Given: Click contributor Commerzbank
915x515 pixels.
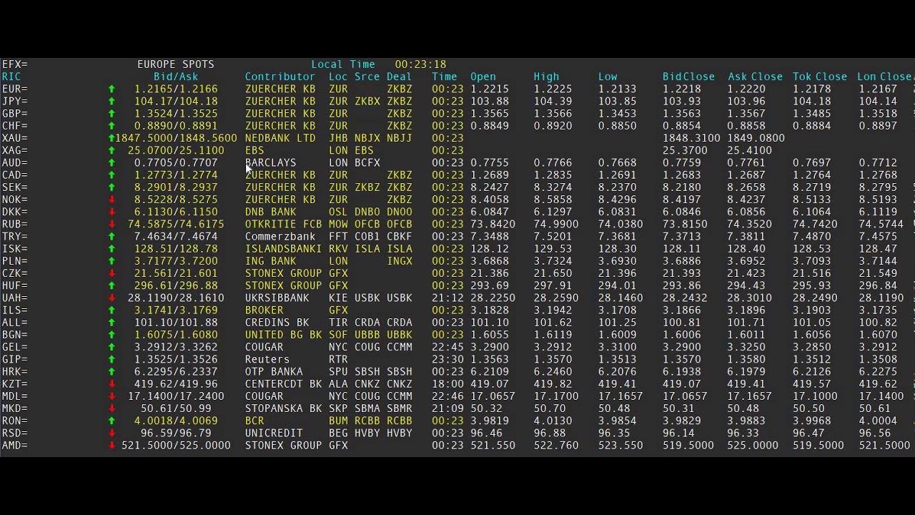Looking at the screenshot, I should click(x=280, y=236).
